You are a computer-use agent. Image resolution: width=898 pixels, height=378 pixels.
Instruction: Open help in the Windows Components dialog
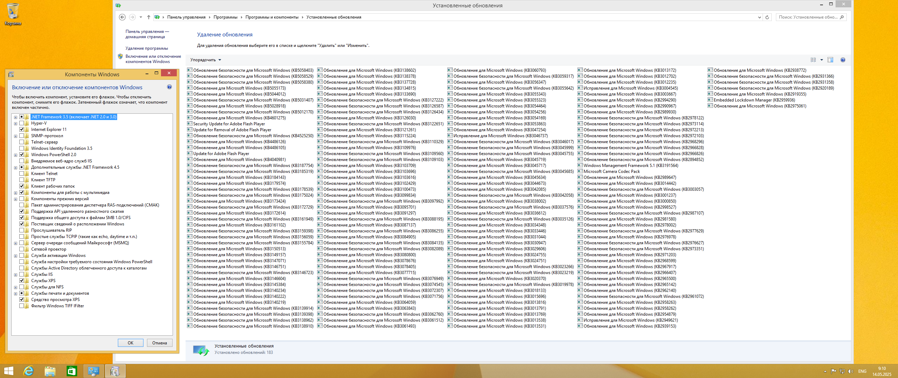pyautogui.click(x=169, y=87)
